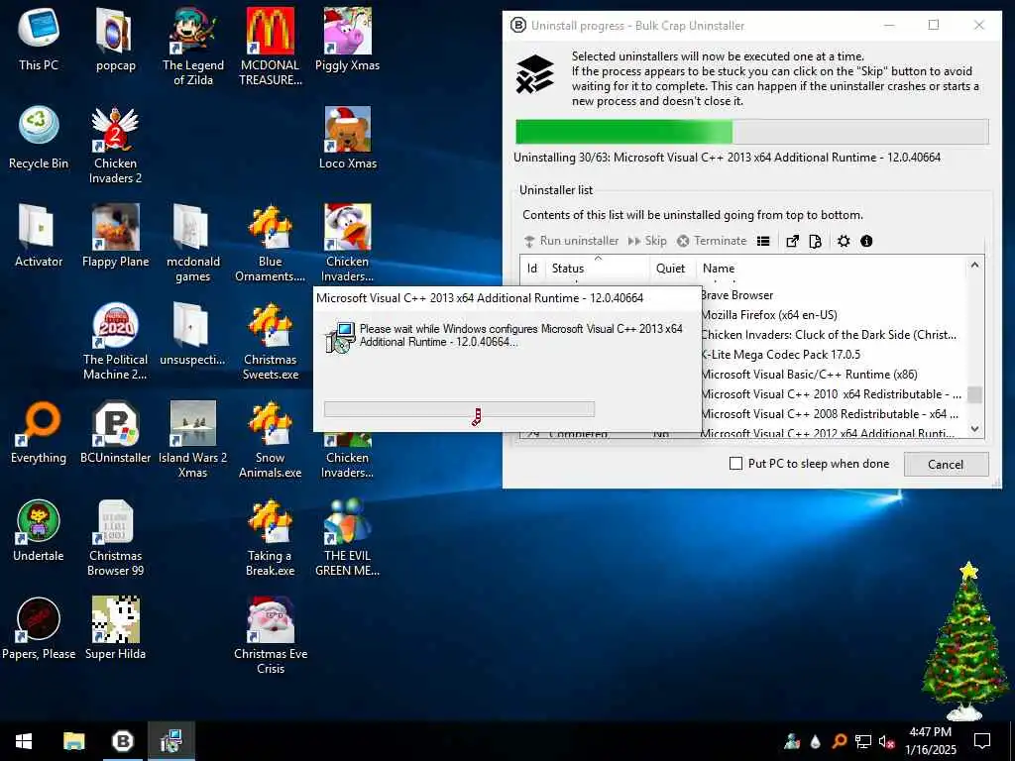The image size is (1015, 761).
Task: Select Undertale desktop shortcut
Action: pyautogui.click(x=39, y=530)
